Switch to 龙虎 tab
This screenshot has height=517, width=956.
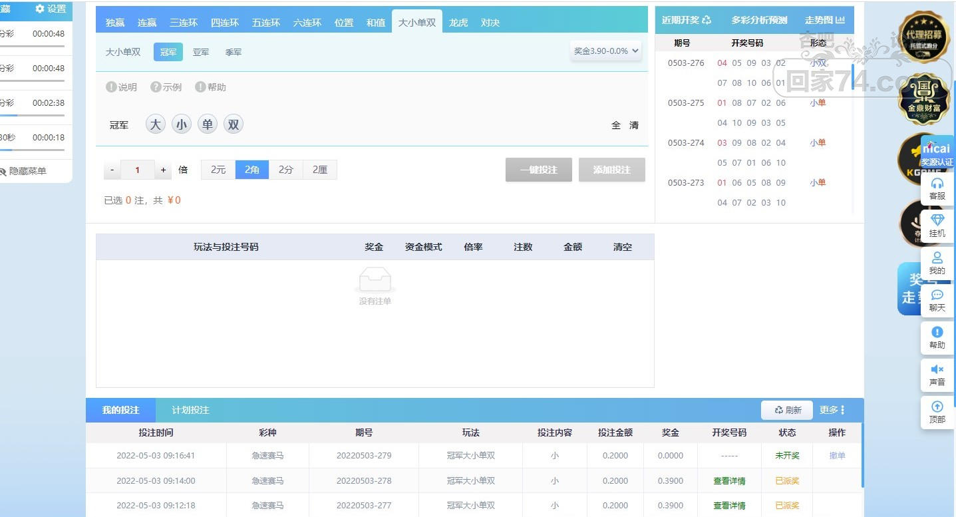(x=458, y=23)
